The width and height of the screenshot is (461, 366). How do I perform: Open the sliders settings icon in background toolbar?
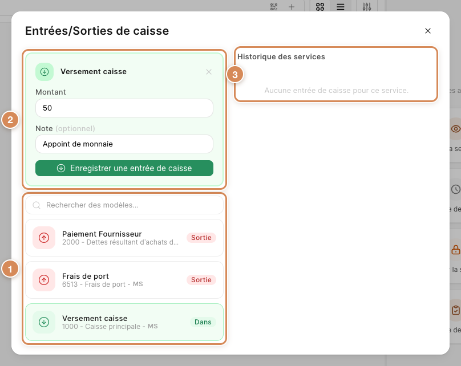coord(367,6)
